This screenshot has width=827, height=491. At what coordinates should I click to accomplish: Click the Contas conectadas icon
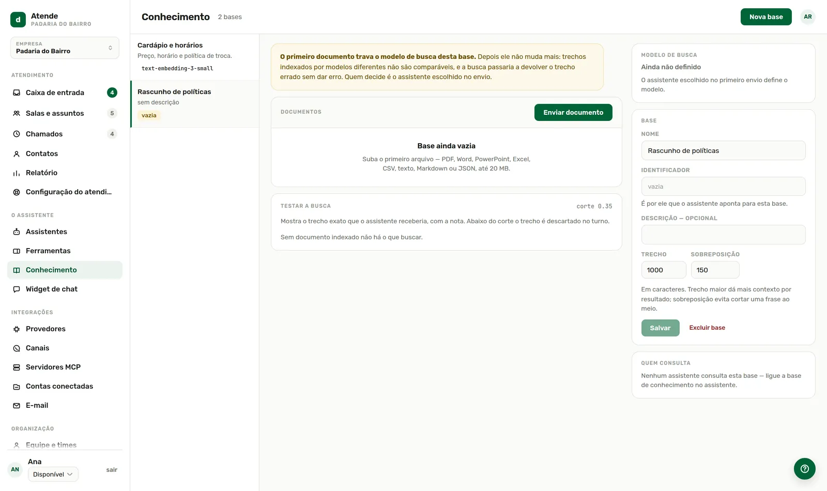[17, 386]
